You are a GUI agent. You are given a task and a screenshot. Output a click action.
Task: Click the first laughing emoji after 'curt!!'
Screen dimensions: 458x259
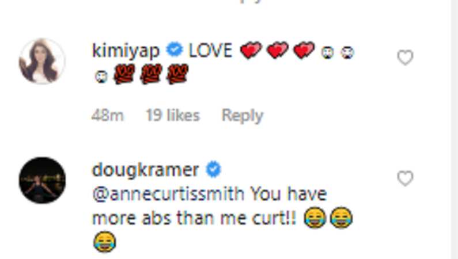(x=315, y=218)
